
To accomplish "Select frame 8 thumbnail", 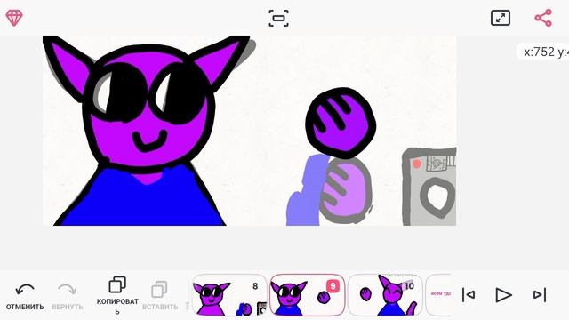I will (x=229, y=295).
